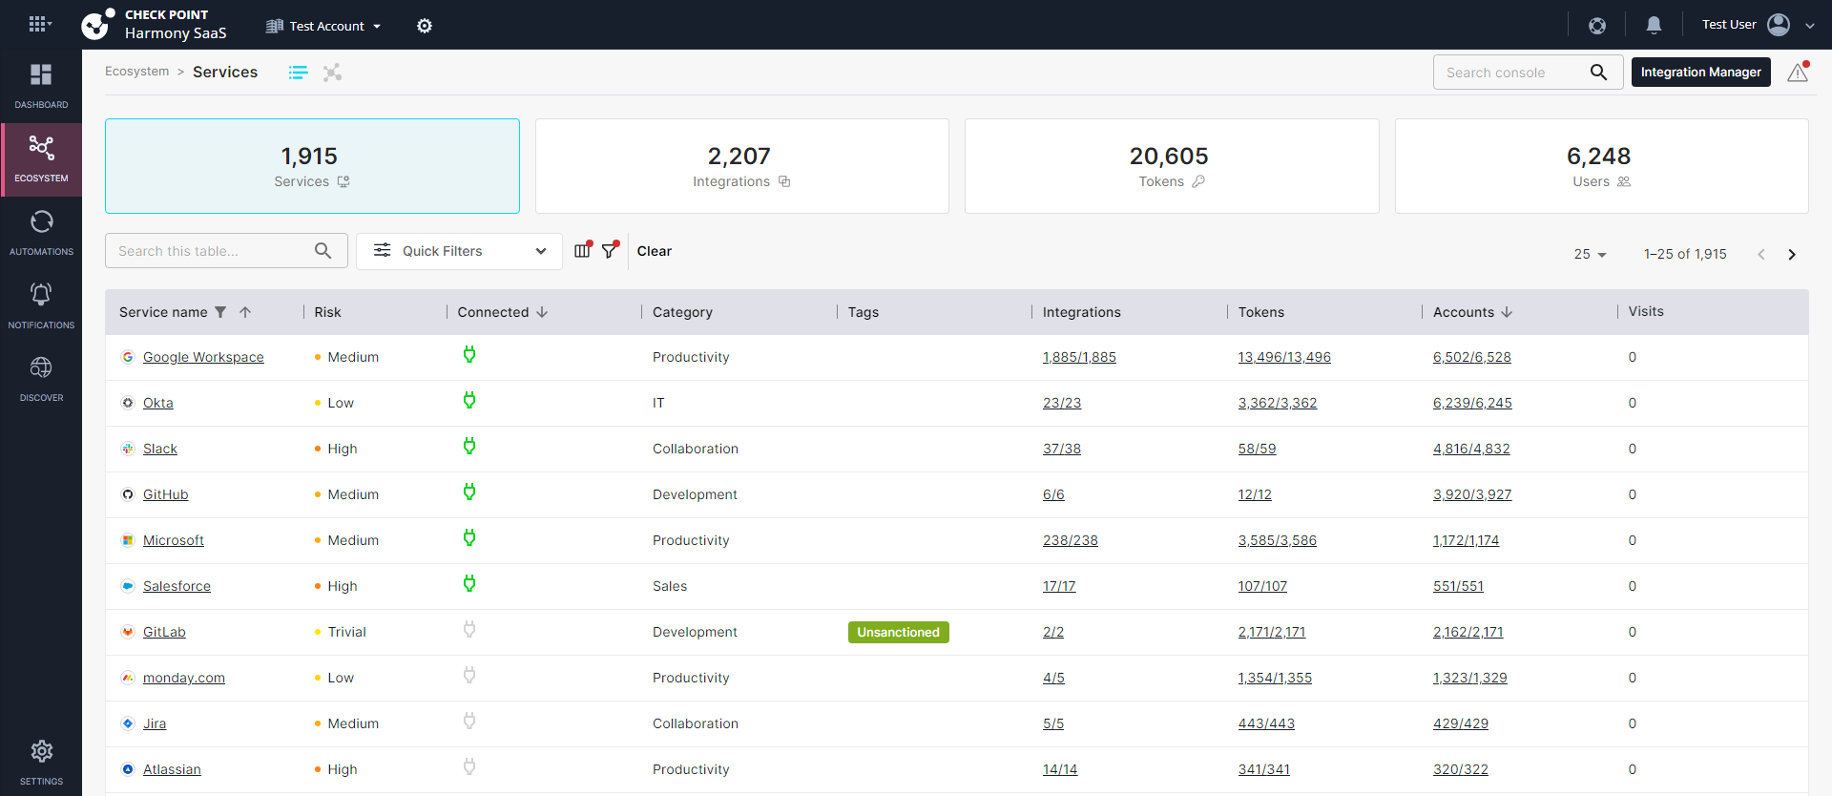Select the 6,248 Users card

click(1601, 166)
